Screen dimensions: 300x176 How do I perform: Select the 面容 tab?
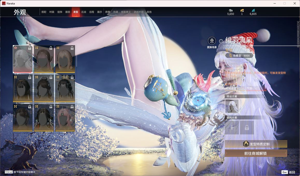(x=68, y=12)
